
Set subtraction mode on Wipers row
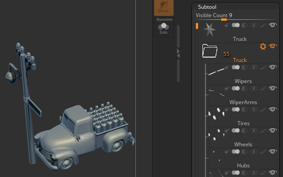click(x=244, y=67)
